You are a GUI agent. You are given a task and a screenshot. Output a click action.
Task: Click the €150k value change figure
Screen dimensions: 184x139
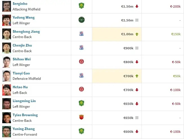[x=176, y=34]
